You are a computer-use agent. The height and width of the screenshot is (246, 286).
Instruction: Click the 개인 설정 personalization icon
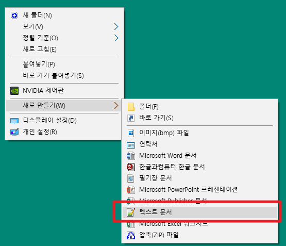click(14, 132)
